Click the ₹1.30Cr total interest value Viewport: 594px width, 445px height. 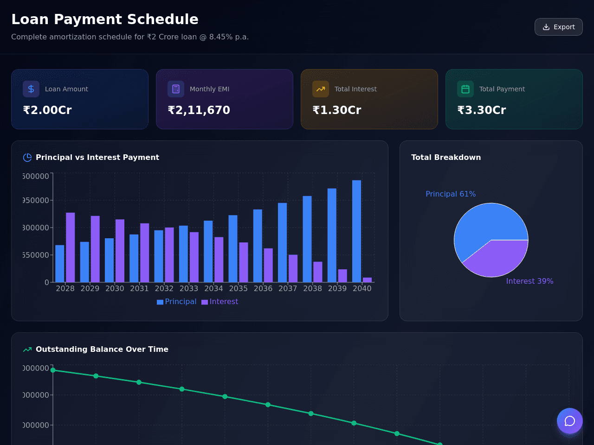click(x=337, y=110)
